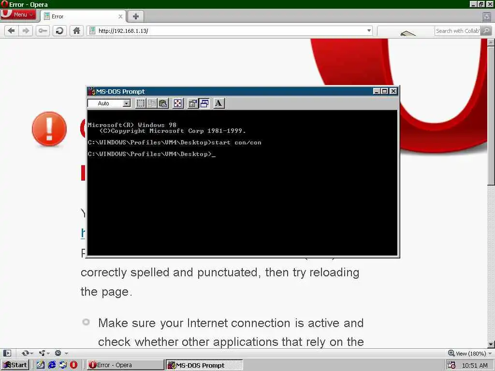Click the address bar URL field
The image size is (495, 371).
click(x=231, y=30)
